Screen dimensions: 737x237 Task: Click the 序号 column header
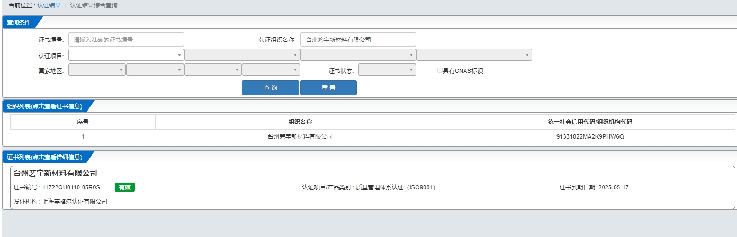coord(83,122)
